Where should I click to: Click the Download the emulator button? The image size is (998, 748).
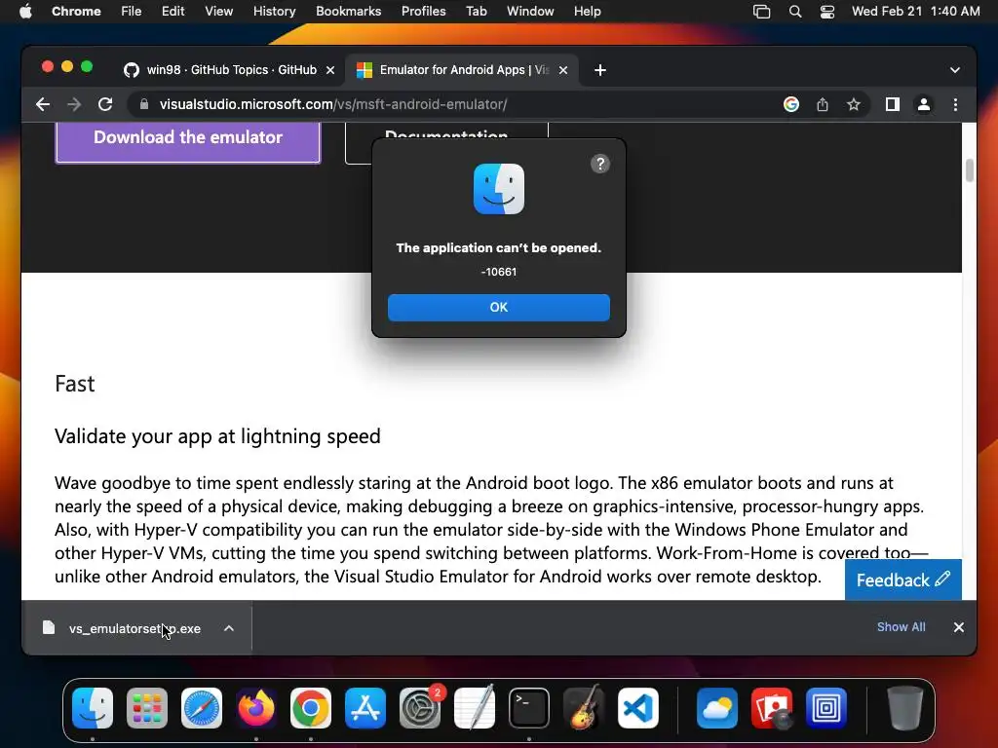(188, 140)
